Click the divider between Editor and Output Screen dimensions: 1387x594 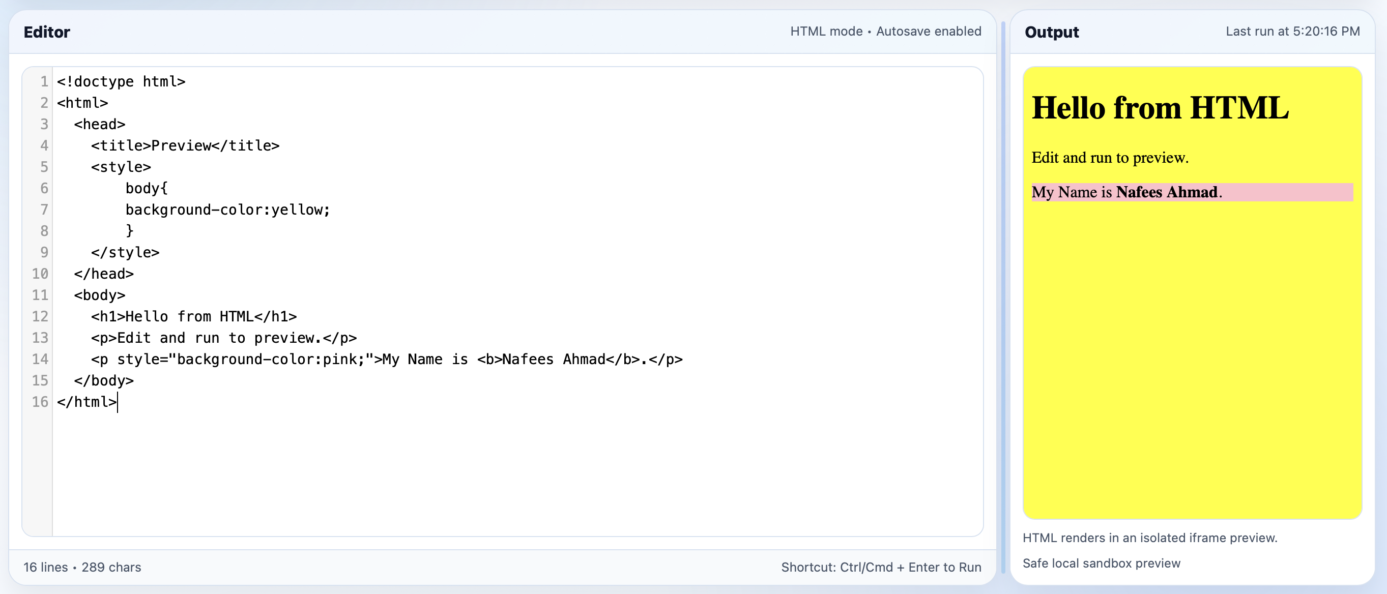coord(1003,296)
